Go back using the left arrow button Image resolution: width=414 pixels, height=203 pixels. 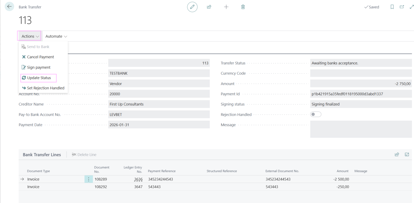click(9, 7)
